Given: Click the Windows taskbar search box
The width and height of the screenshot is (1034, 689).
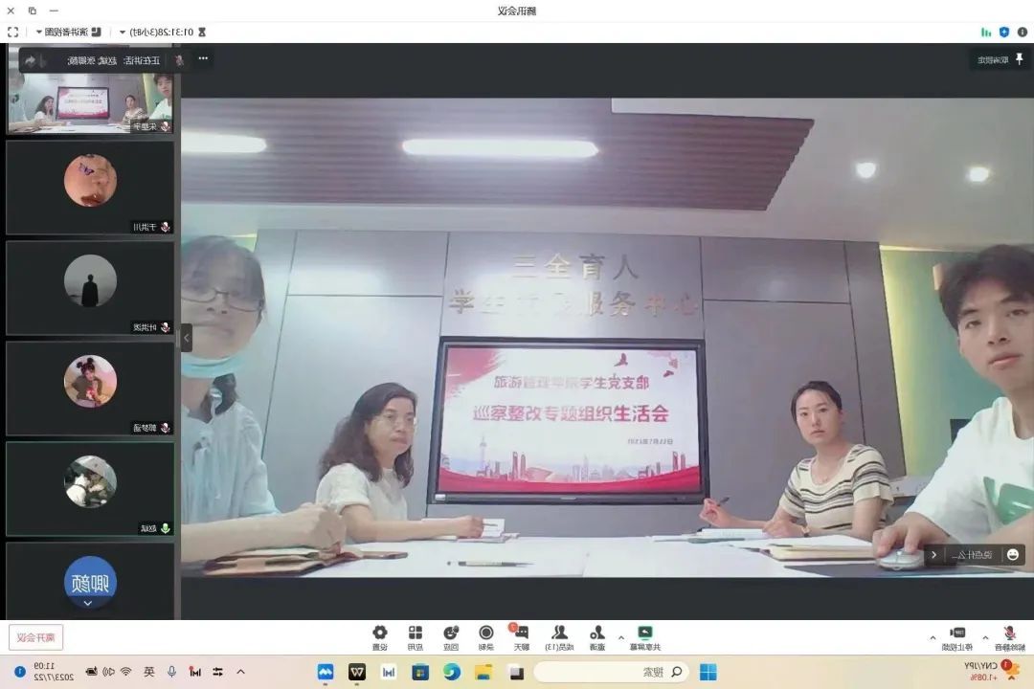Looking at the screenshot, I should coord(611,672).
